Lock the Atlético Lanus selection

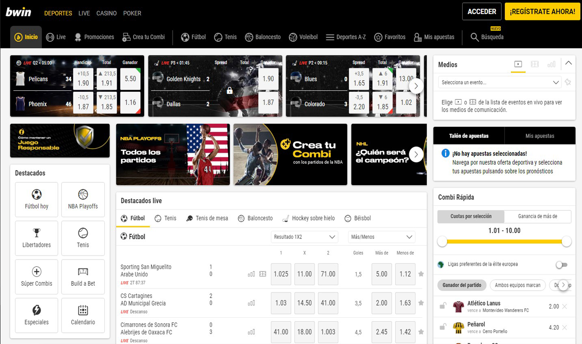click(443, 306)
